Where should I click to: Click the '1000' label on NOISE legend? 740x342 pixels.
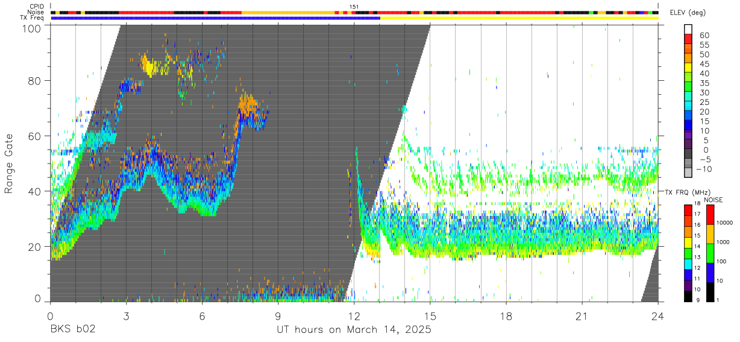pyautogui.click(x=724, y=242)
